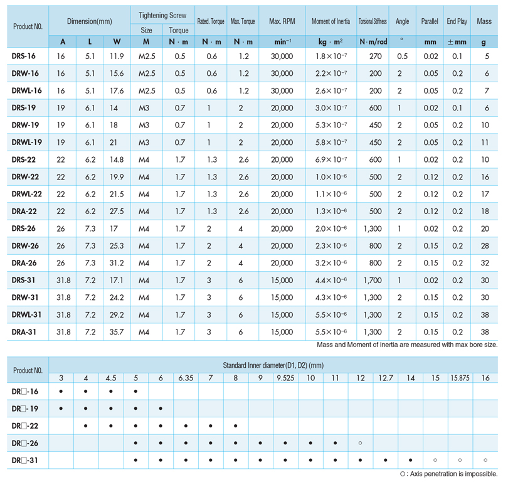This screenshot has height=482, width=508.
Task: Select the W value 27.5 for DRA-22
Action: [117, 211]
